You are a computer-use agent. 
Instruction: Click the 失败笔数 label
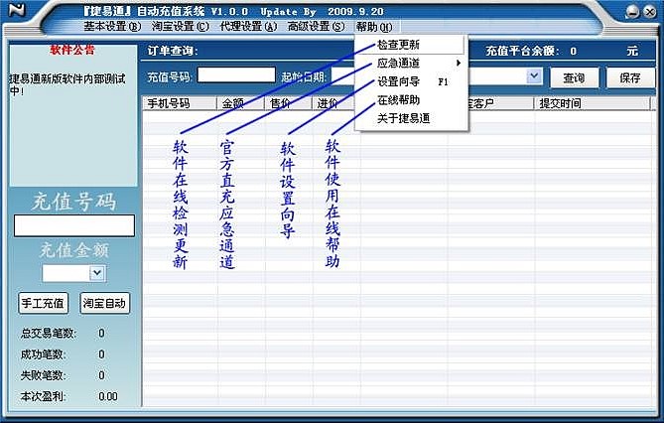[44, 375]
